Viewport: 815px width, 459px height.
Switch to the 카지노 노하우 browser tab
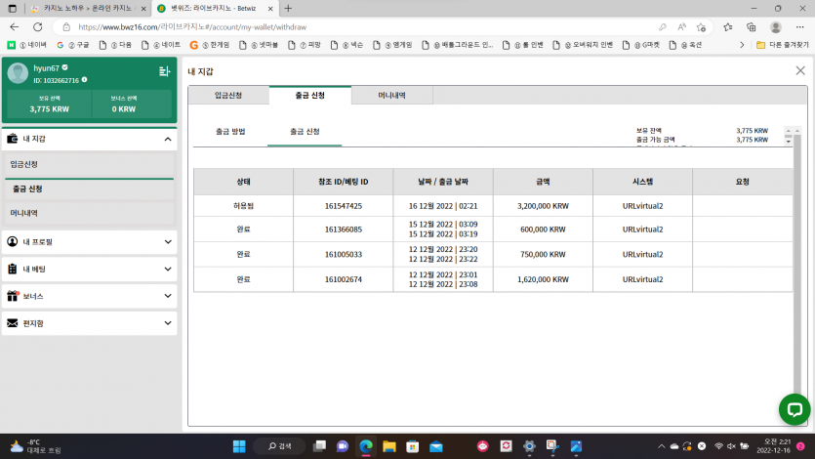click(89, 9)
